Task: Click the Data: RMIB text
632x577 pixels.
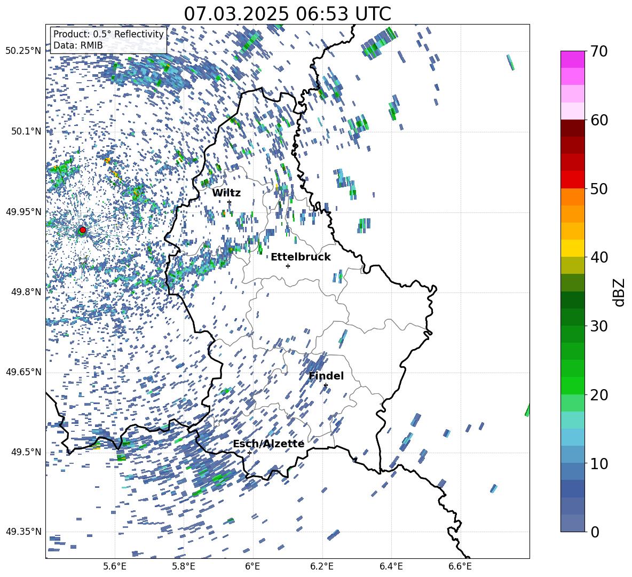Action: [78, 45]
